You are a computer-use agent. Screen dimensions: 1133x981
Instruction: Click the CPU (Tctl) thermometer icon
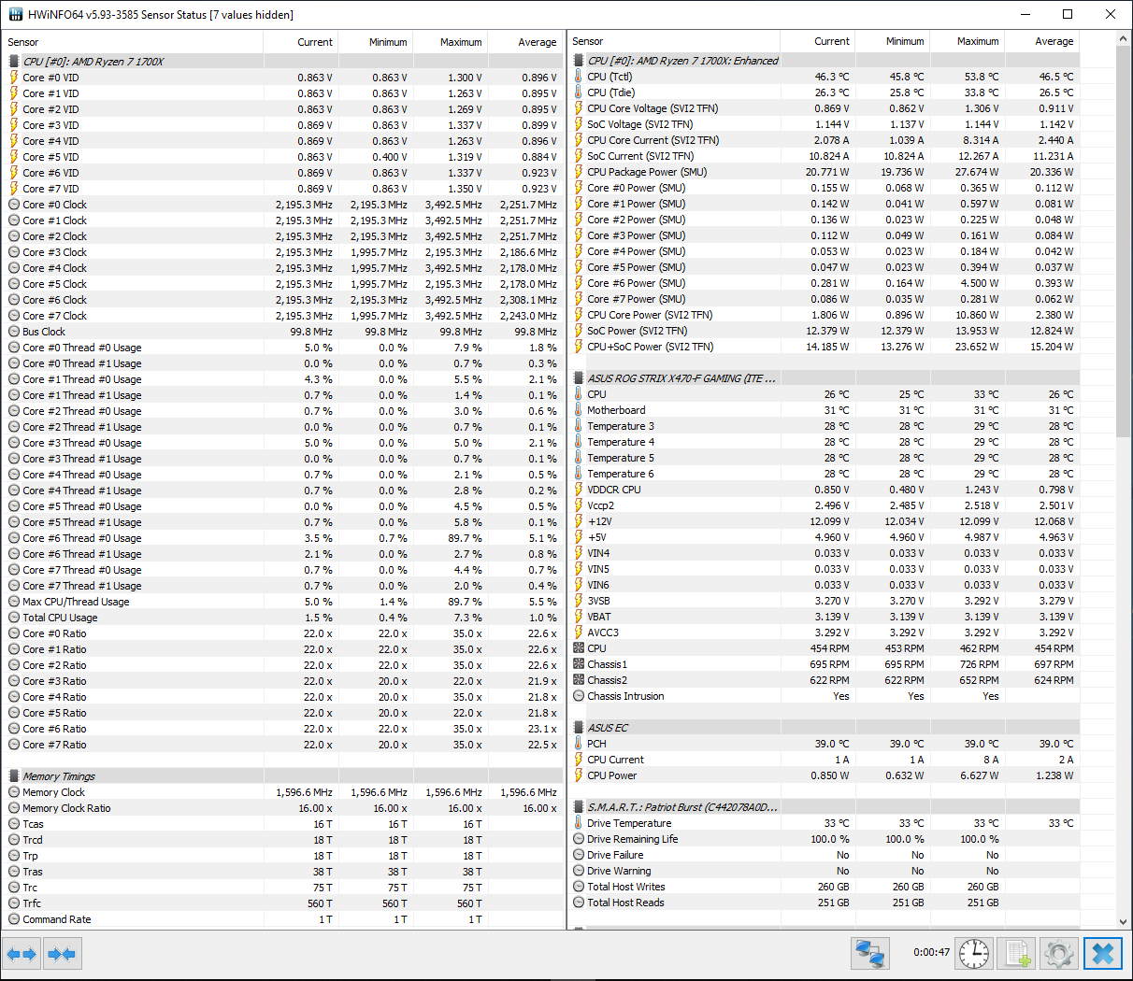click(x=579, y=77)
